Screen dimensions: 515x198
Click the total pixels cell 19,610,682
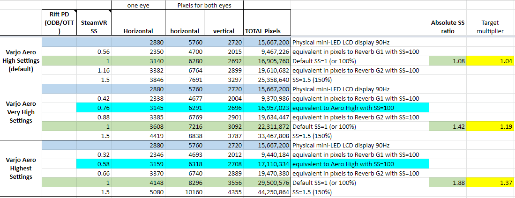(267, 70)
